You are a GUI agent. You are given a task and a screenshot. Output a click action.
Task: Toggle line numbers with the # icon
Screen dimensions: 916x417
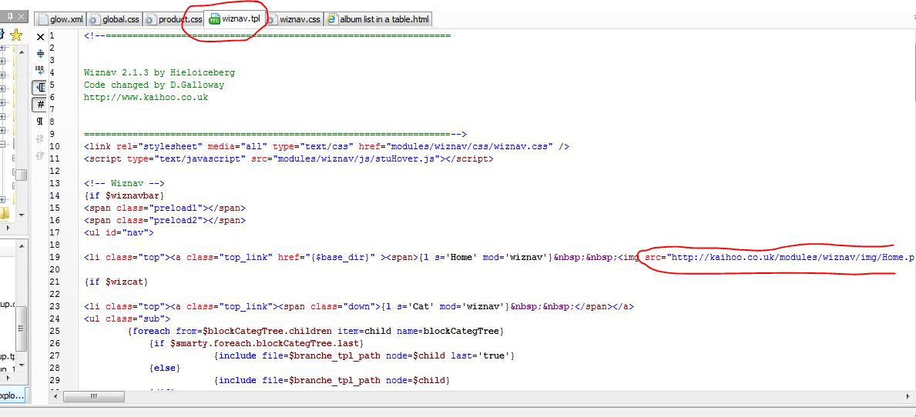[x=40, y=105]
